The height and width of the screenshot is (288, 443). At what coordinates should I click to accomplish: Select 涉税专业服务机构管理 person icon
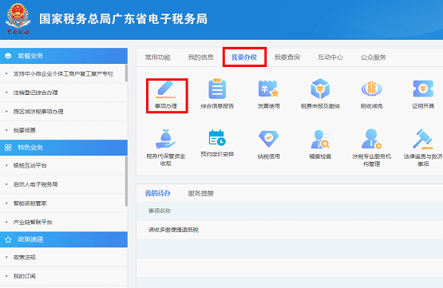tap(371, 139)
